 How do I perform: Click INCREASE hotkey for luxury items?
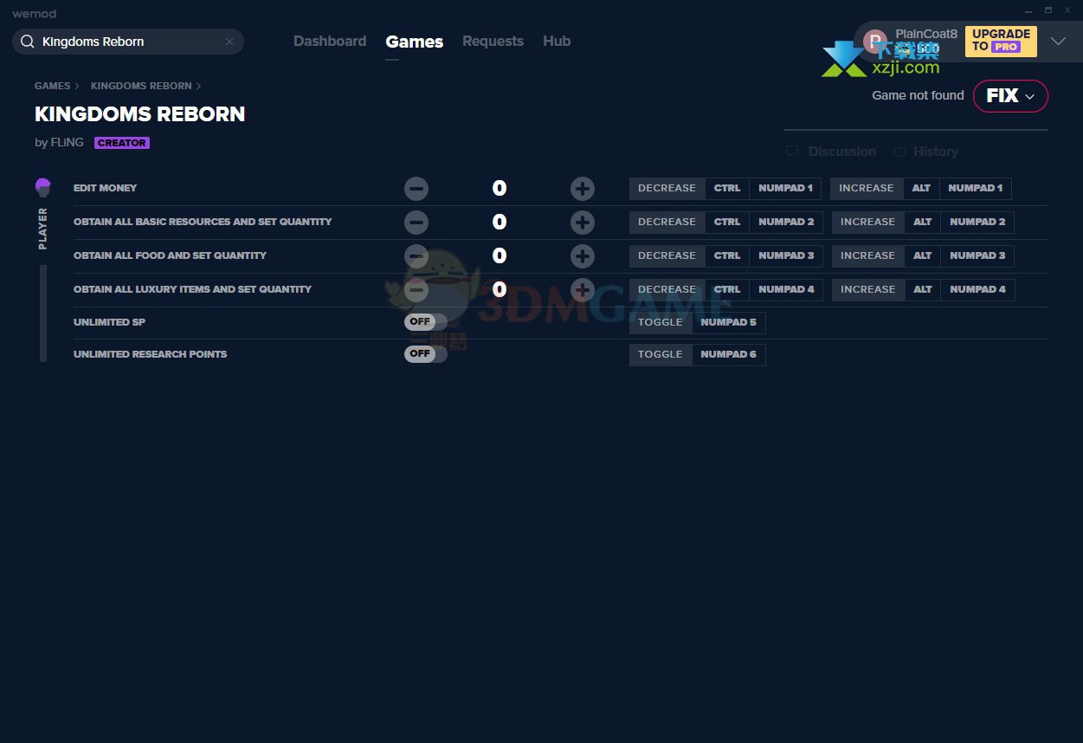pyautogui.click(x=868, y=289)
